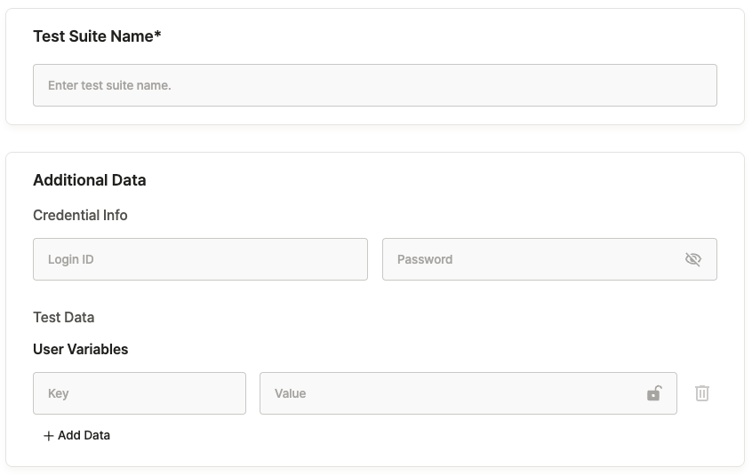Click the unlock icon in Value field
This screenshot has width=752, height=475.
(654, 393)
